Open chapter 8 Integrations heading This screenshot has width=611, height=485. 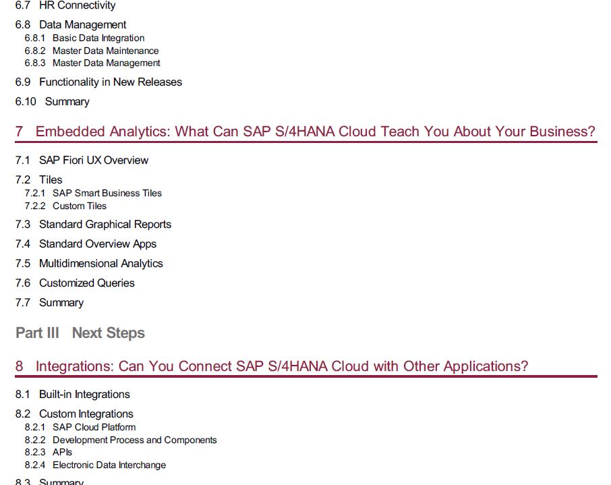coord(272,366)
